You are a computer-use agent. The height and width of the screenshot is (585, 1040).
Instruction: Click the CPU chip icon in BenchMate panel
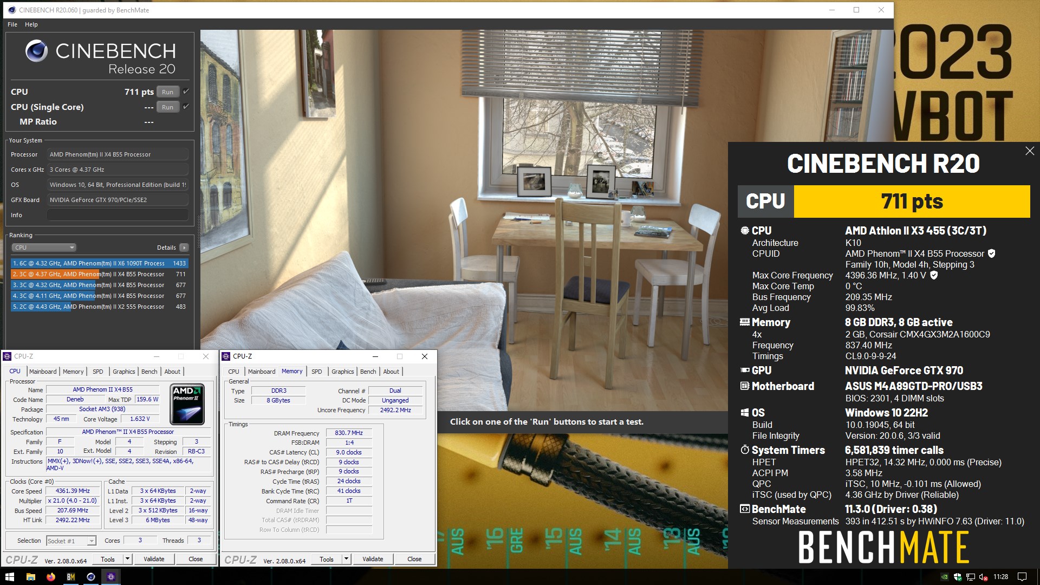(x=745, y=231)
